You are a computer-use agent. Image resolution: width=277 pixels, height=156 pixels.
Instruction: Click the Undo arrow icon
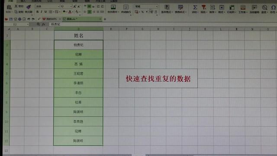[29, 19]
